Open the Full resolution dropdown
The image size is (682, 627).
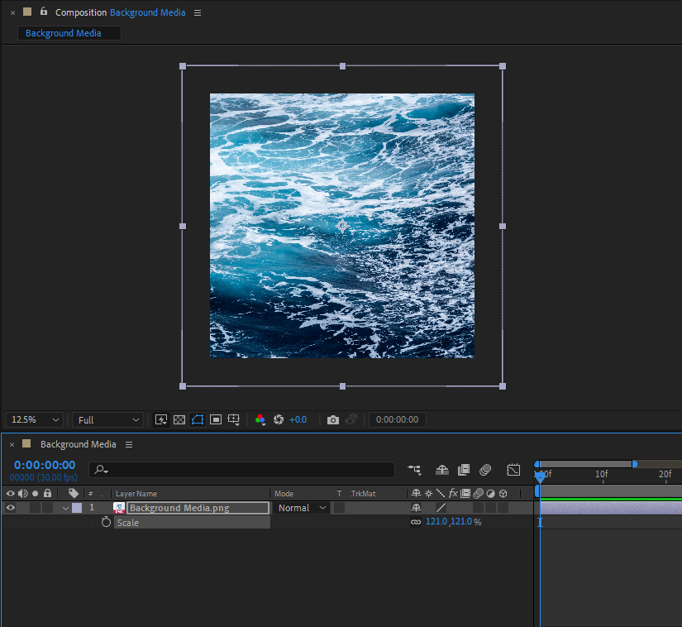click(107, 420)
